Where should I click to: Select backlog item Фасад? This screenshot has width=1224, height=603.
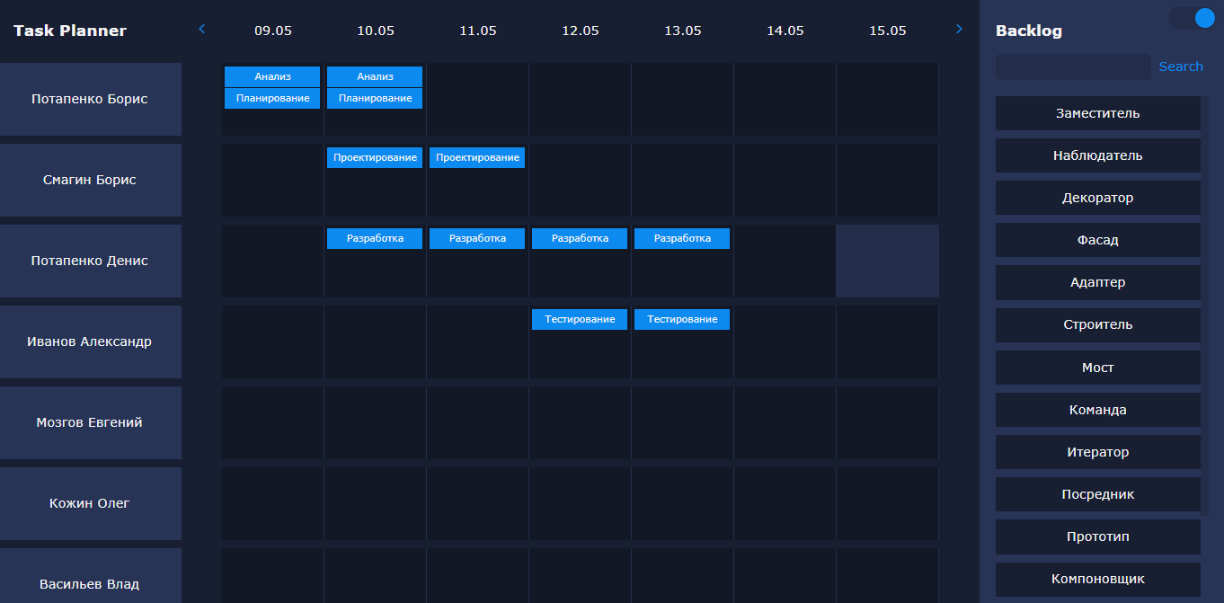pos(1098,240)
